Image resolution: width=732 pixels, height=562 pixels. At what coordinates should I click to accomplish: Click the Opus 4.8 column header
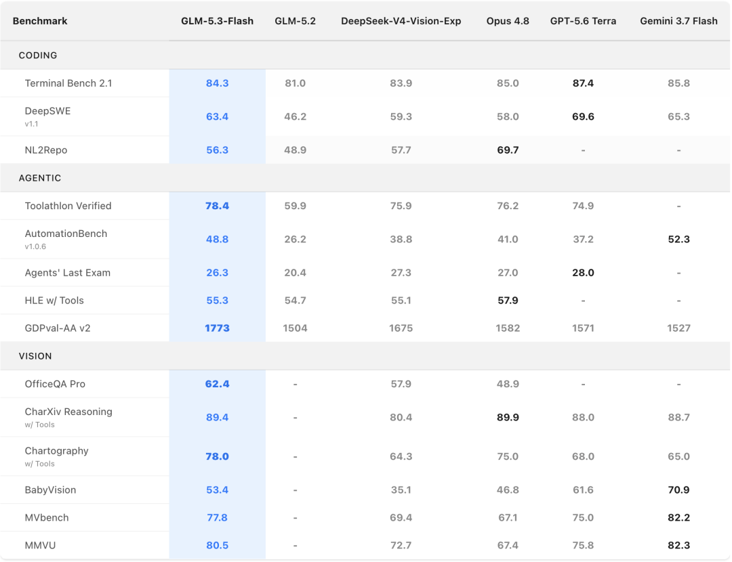pos(508,21)
